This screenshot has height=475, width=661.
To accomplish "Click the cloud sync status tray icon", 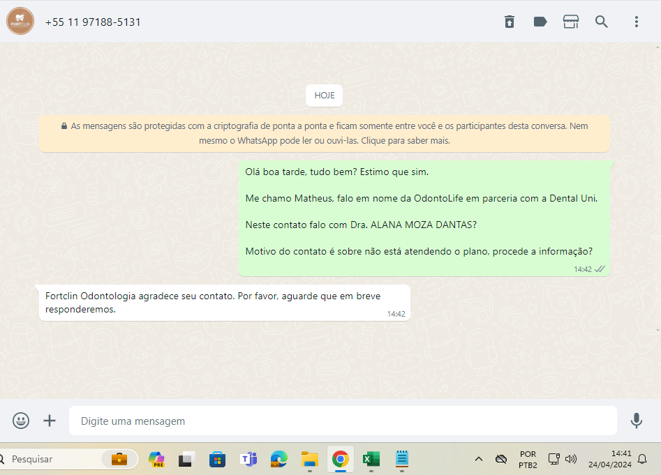I will pyautogui.click(x=500, y=459).
